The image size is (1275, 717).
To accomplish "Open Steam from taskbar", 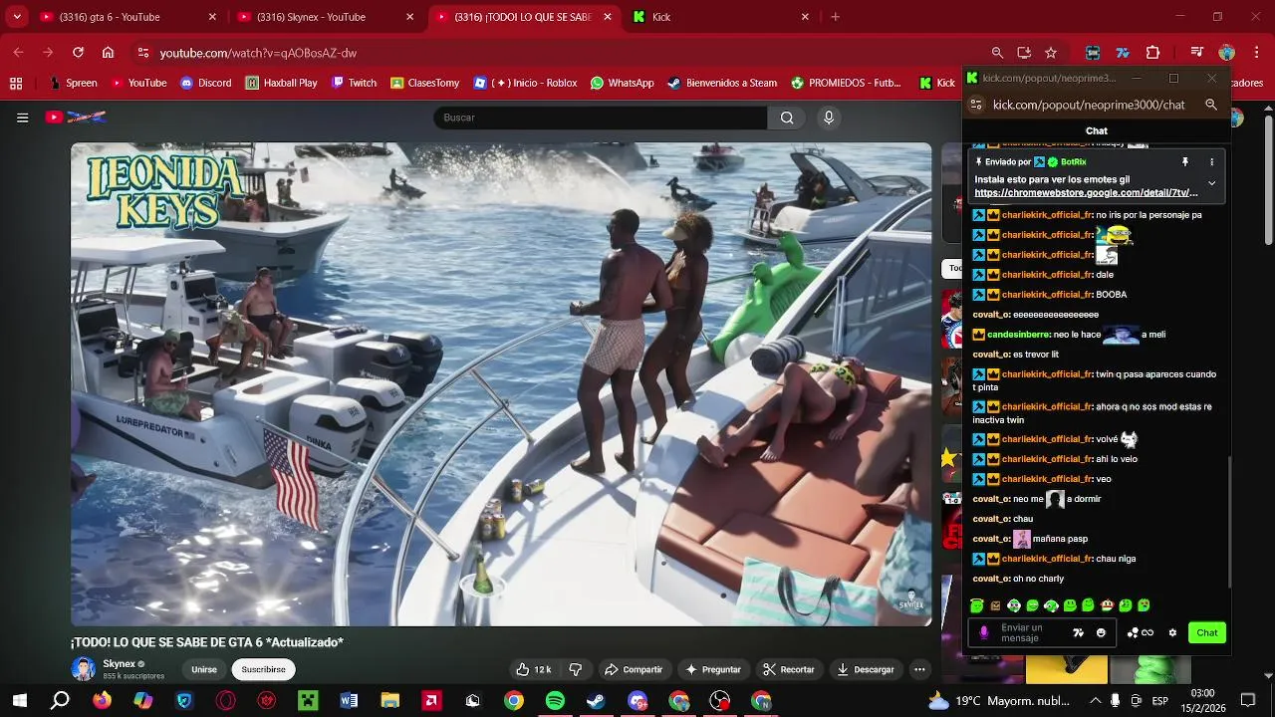I will [595, 701].
